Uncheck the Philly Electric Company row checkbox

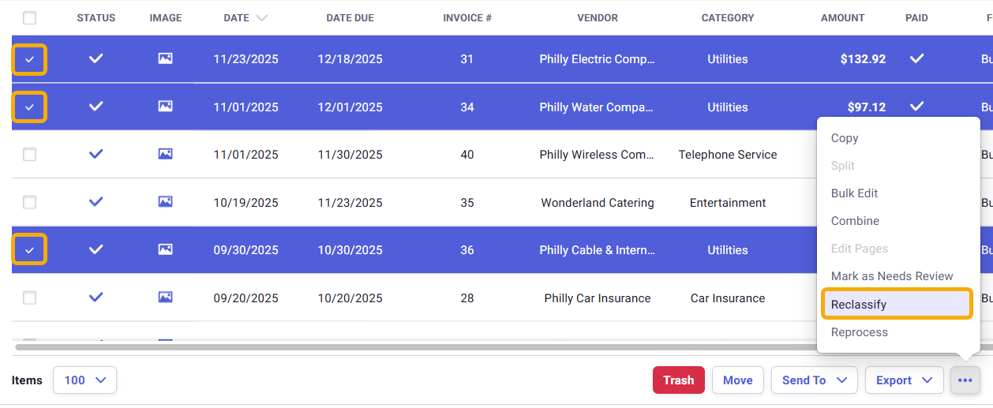(29, 59)
